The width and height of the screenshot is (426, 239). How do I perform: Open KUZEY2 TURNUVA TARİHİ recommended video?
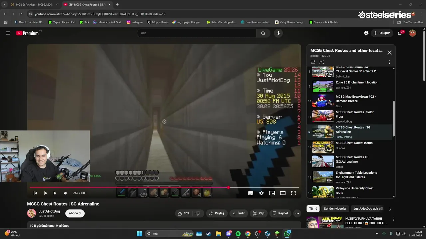(366, 221)
